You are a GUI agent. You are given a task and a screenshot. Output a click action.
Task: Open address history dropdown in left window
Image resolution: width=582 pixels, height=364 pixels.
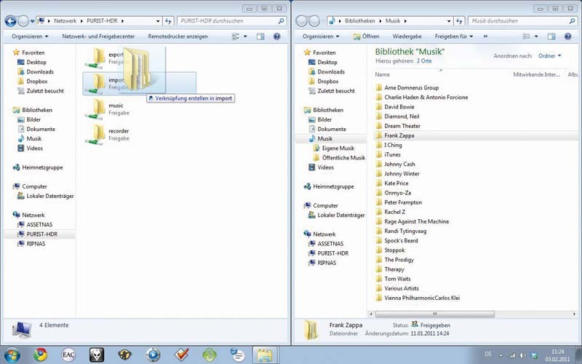[x=158, y=21]
